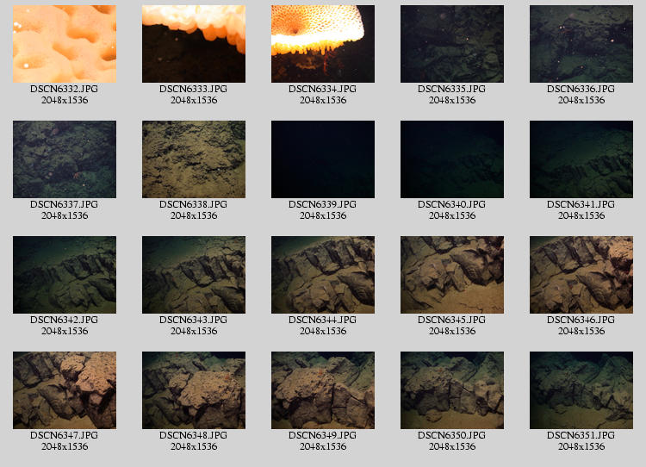Click the 2048x1536 size under DSCN6351.JPG
Viewport: 646px width, 467px height.
[581, 446]
